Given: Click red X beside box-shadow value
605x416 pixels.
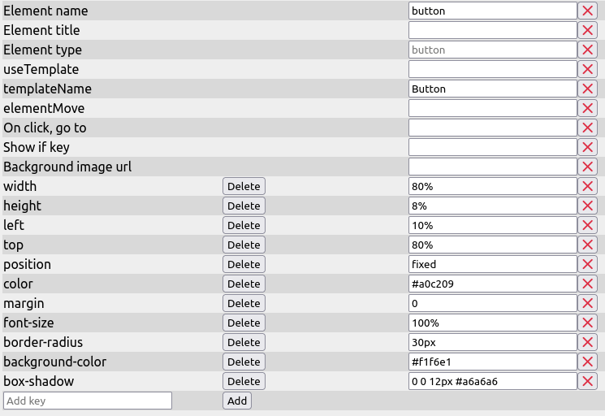Looking at the screenshot, I should pyautogui.click(x=587, y=381).
